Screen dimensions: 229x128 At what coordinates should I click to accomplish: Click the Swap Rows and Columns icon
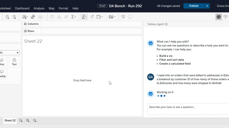click(52, 17)
